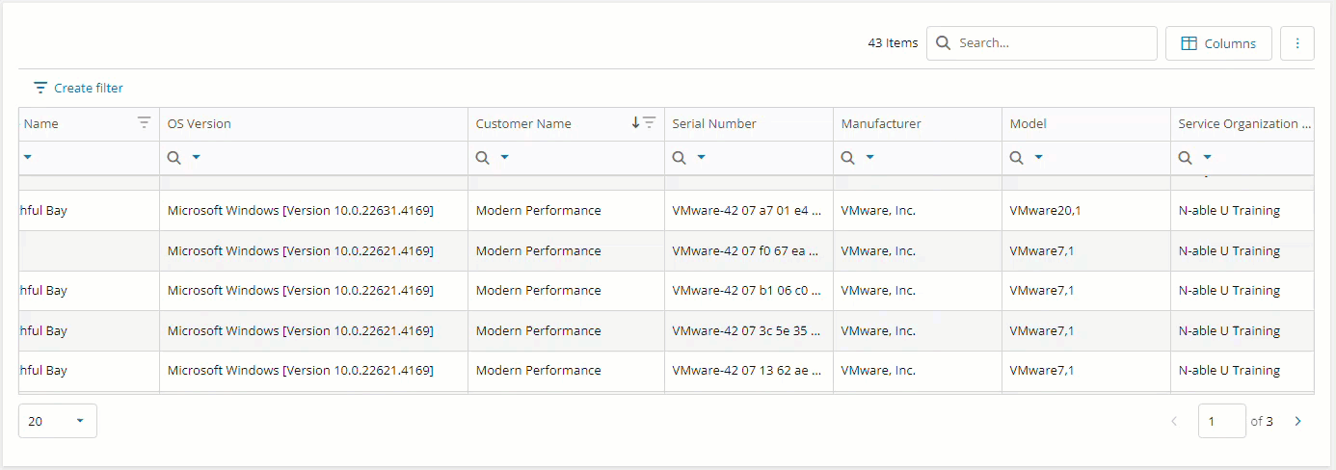Click the page number input field
The height and width of the screenshot is (470, 1336).
1221,421
